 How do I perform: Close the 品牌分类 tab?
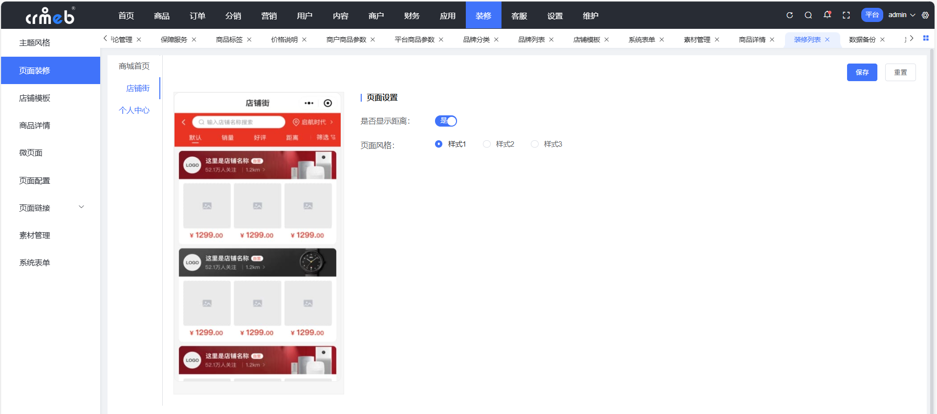point(497,40)
